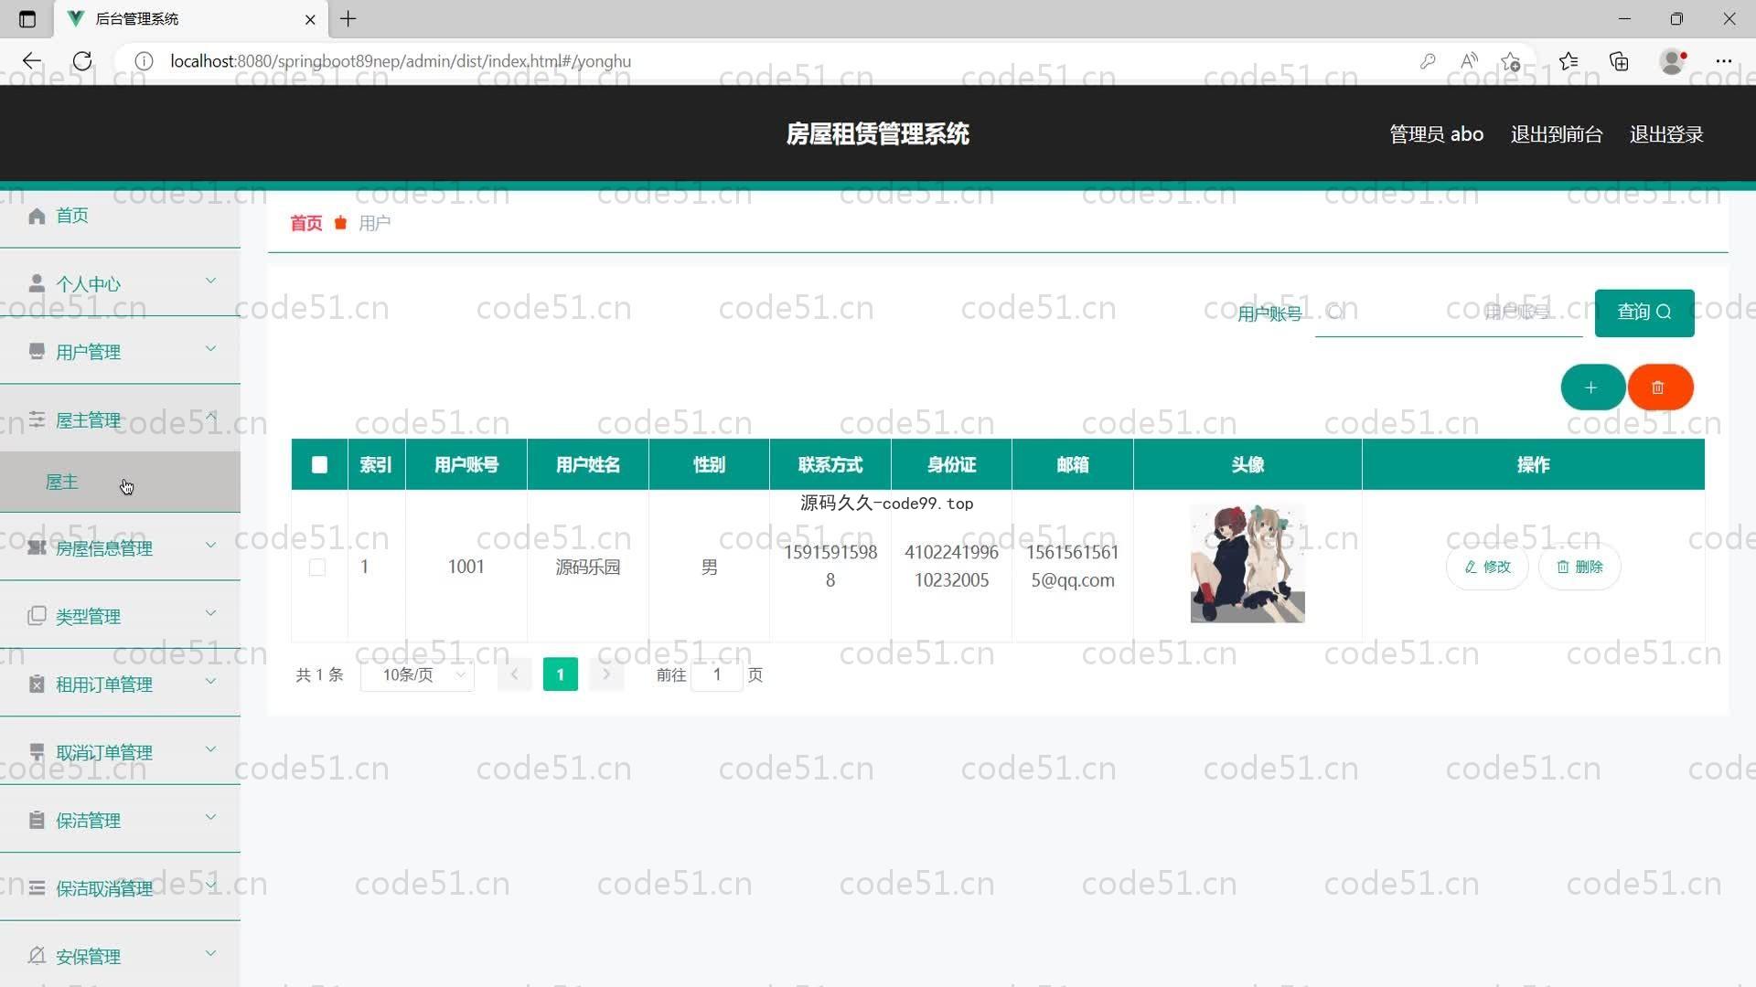Click 退出登录 in the header
The image size is (1756, 987).
1665,134
